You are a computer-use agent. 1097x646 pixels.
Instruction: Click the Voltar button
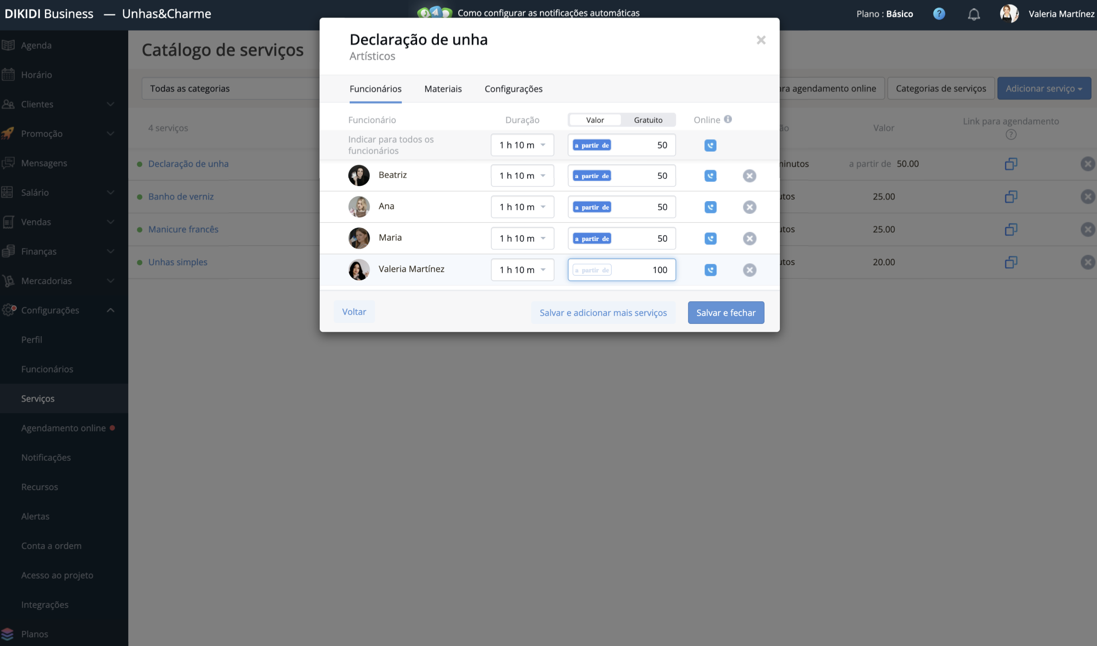pyautogui.click(x=354, y=312)
